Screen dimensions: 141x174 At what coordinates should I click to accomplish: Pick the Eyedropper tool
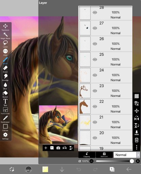coord(5,119)
